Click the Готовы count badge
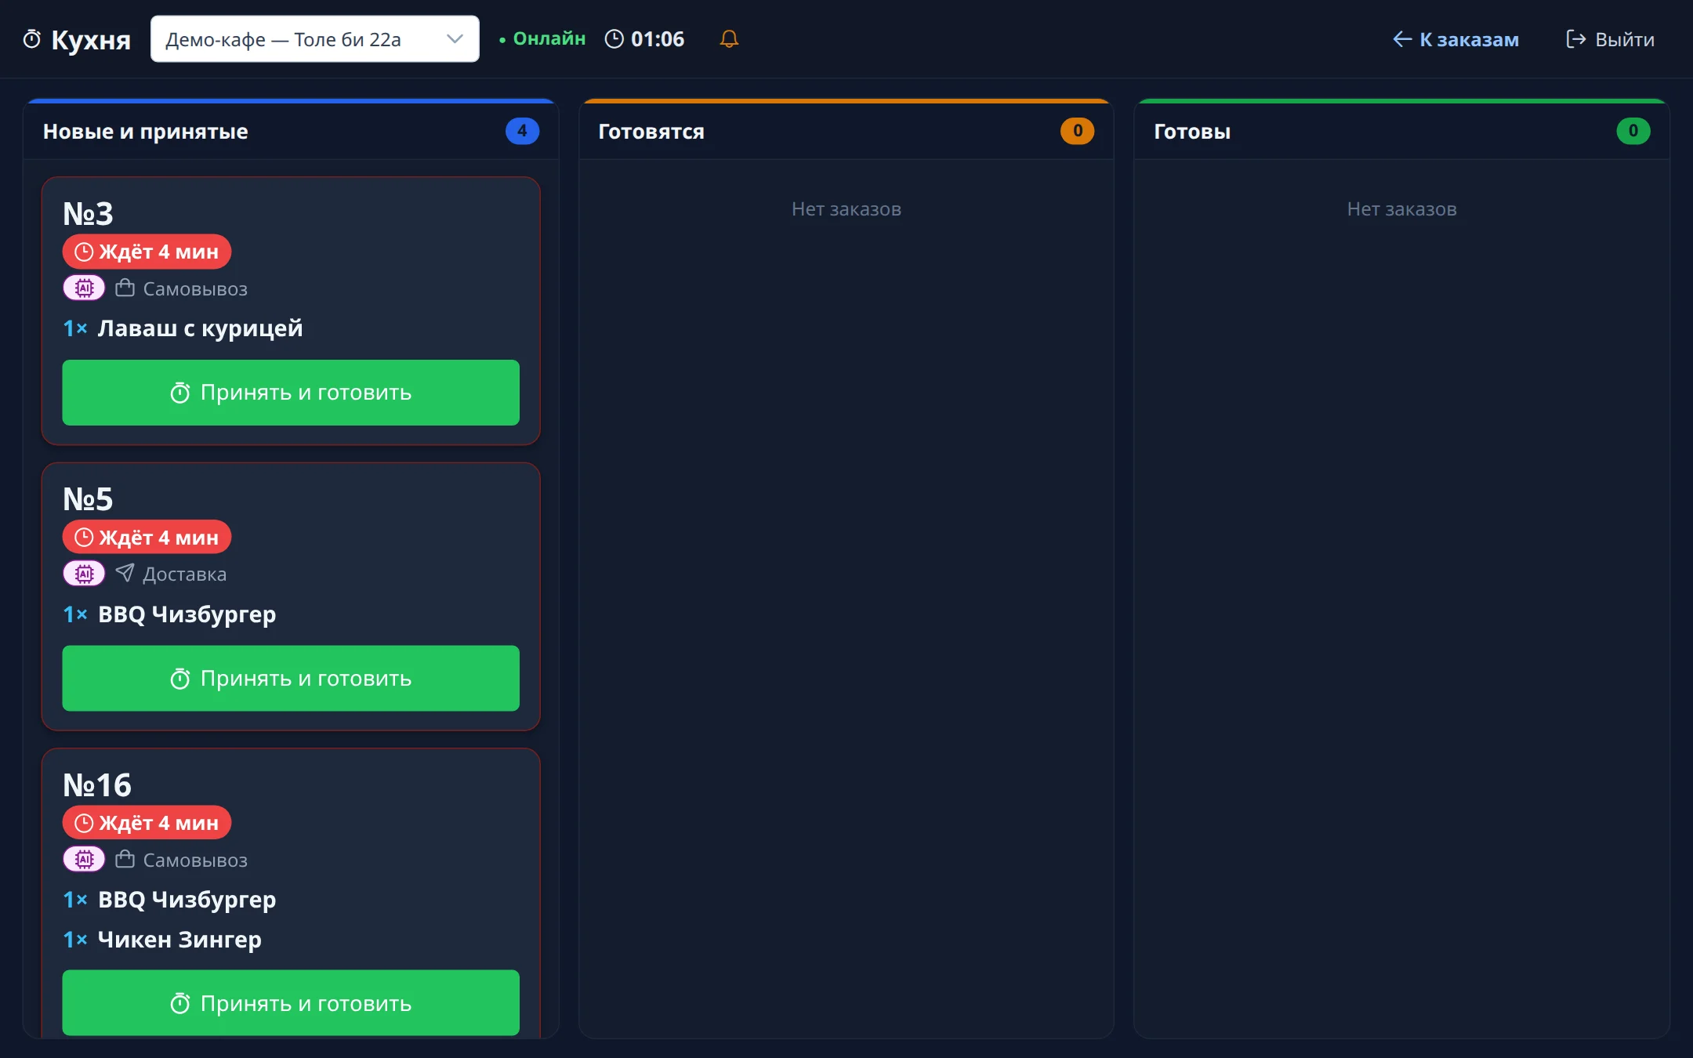Viewport: 1693px width, 1058px height. pyautogui.click(x=1633, y=131)
